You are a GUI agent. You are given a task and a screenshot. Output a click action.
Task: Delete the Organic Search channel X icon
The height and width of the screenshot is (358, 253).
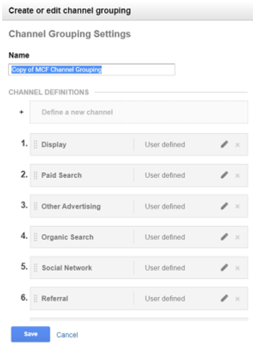[x=237, y=237]
